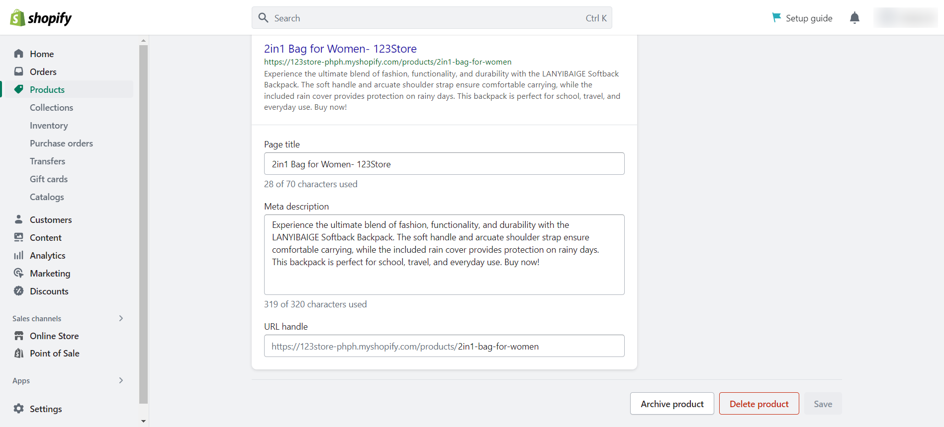Open the 2in1 Bag search preview link

[340, 49]
